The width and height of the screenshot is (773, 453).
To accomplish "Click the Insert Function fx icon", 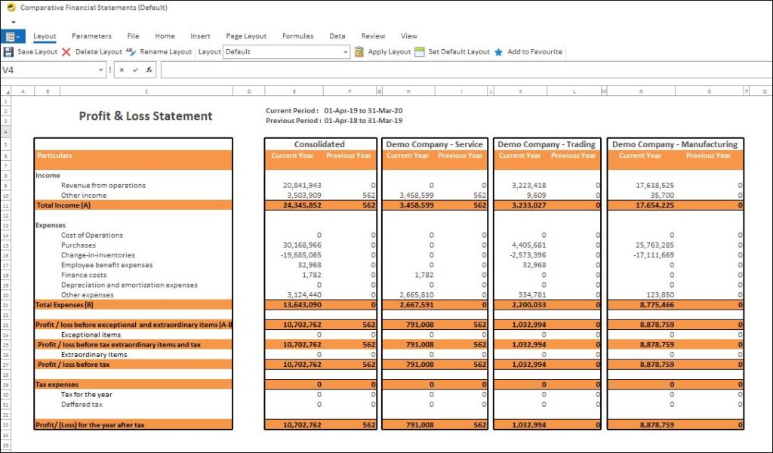I will (x=148, y=69).
